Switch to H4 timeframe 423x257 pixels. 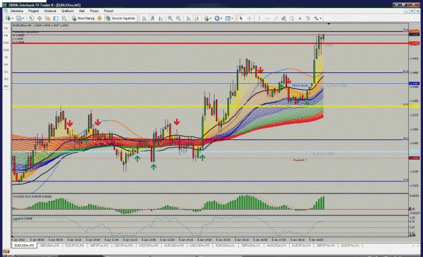[6, 65]
